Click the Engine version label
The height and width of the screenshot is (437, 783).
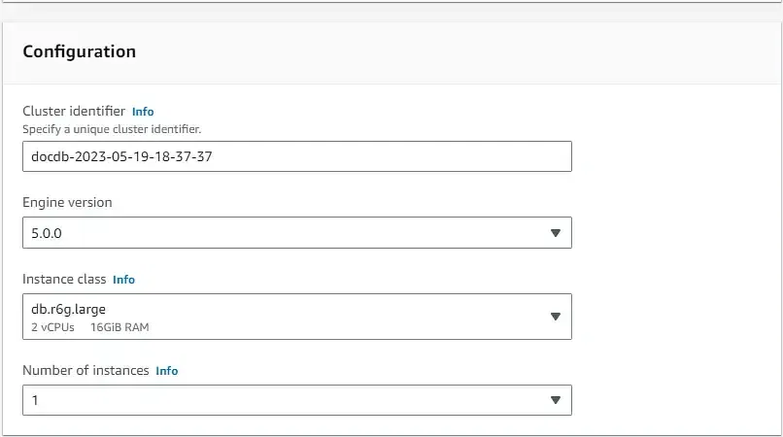(67, 203)
